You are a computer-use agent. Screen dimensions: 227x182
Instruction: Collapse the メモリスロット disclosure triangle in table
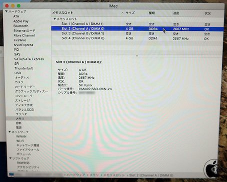(x=54, y=19)
